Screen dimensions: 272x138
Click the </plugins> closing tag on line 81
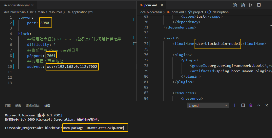[x=183, y=82]
